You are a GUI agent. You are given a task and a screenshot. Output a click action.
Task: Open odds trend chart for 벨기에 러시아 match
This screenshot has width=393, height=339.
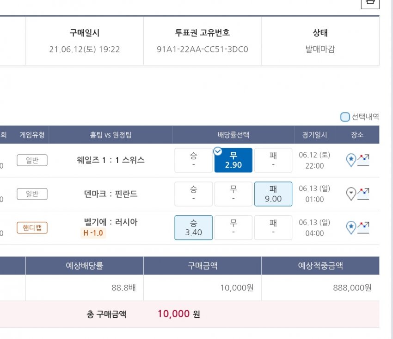pos(363,227)
